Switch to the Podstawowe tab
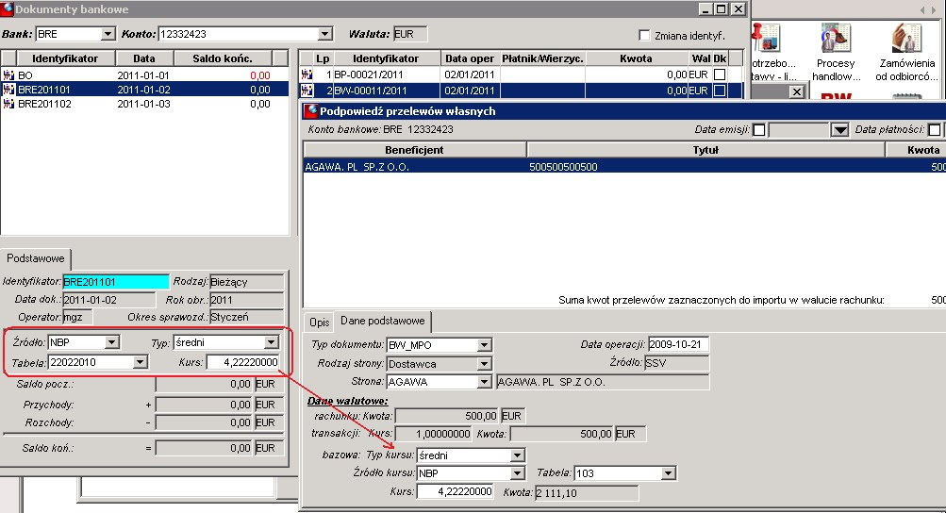 36,258
